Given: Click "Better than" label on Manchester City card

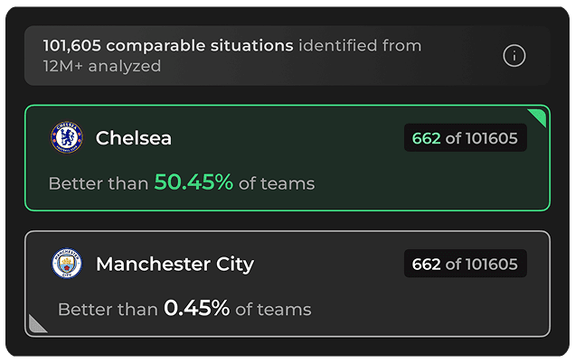Looking at the screenshot, I should coord(107,310).
